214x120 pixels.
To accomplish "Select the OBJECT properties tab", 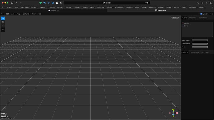I will pyautogui.click(x=185, y=52).
